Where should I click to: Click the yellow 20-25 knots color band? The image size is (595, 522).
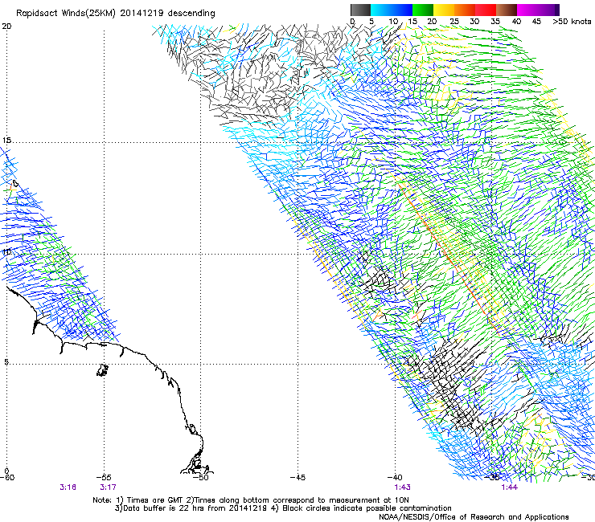click(x=444, y=10)
